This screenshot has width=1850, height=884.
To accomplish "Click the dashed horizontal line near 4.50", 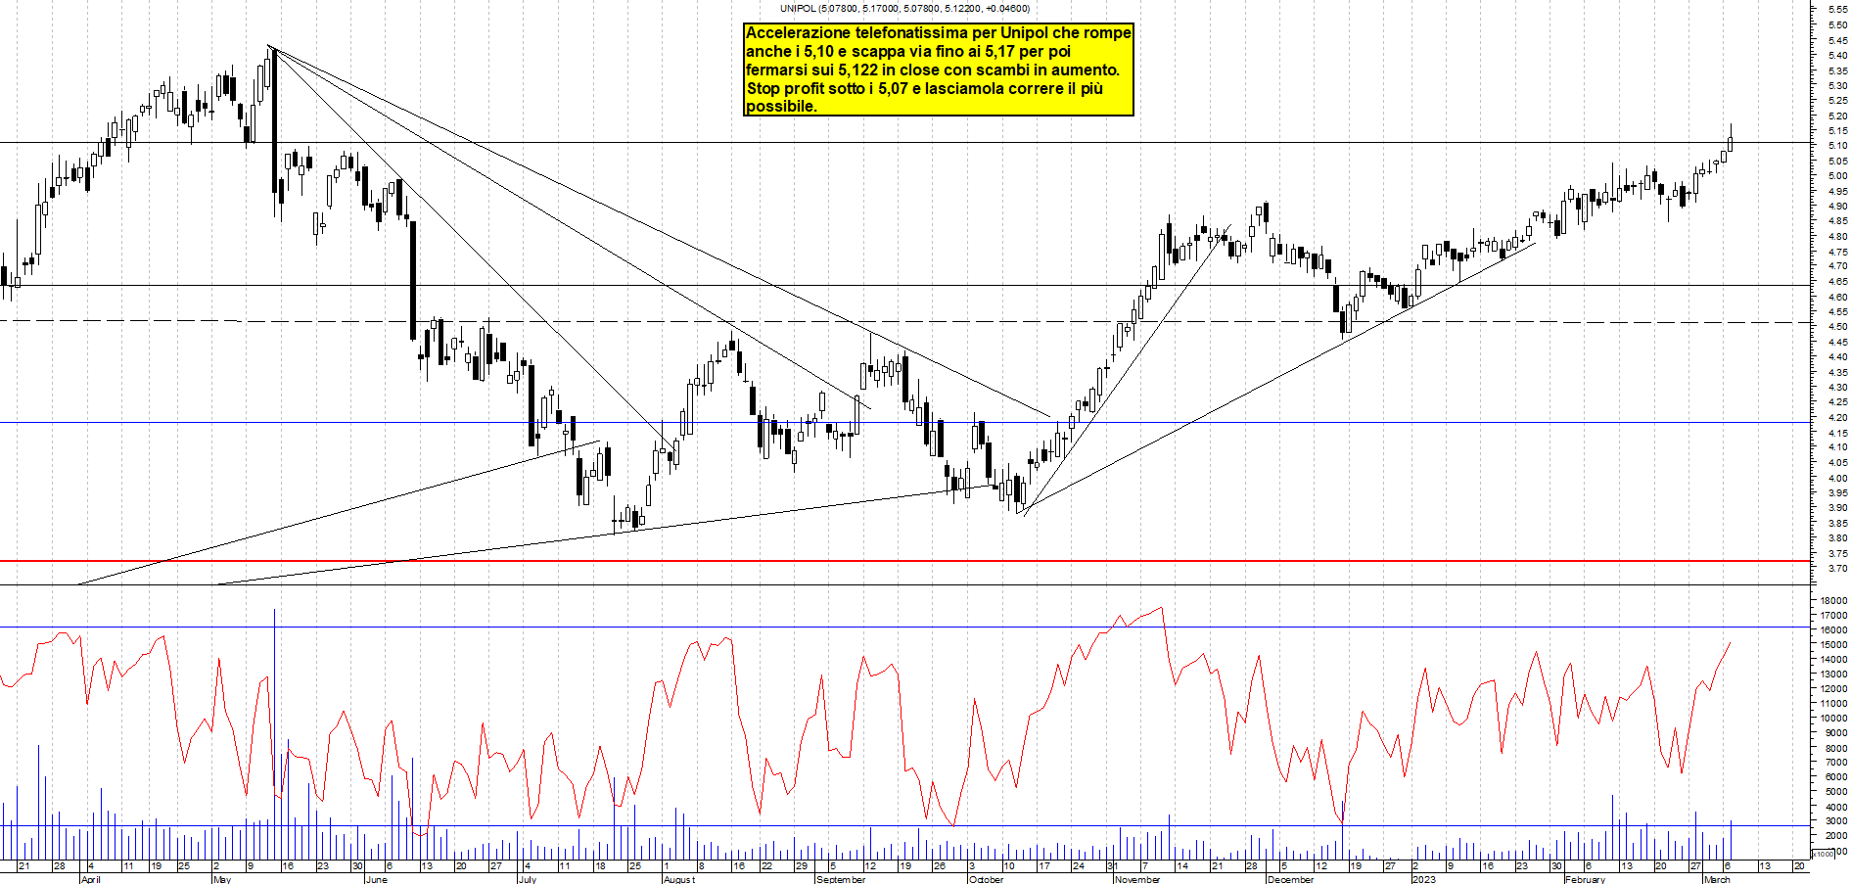I will tap(905, 321).
